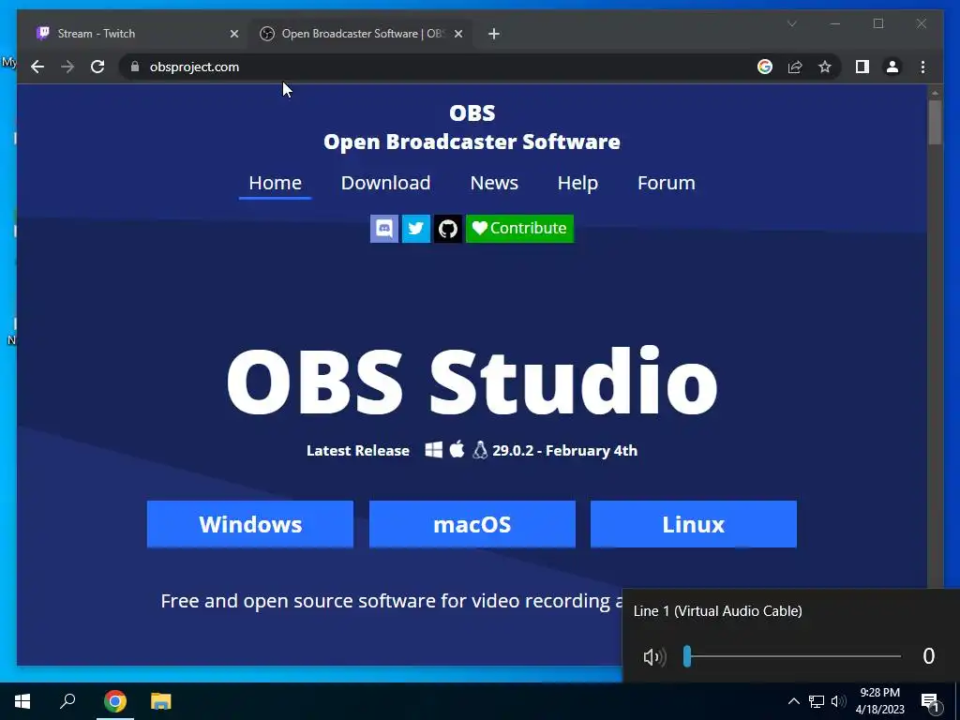Click the speaker tray icon
The height and width of the screenshot is (720, 960).
(838, 701)
